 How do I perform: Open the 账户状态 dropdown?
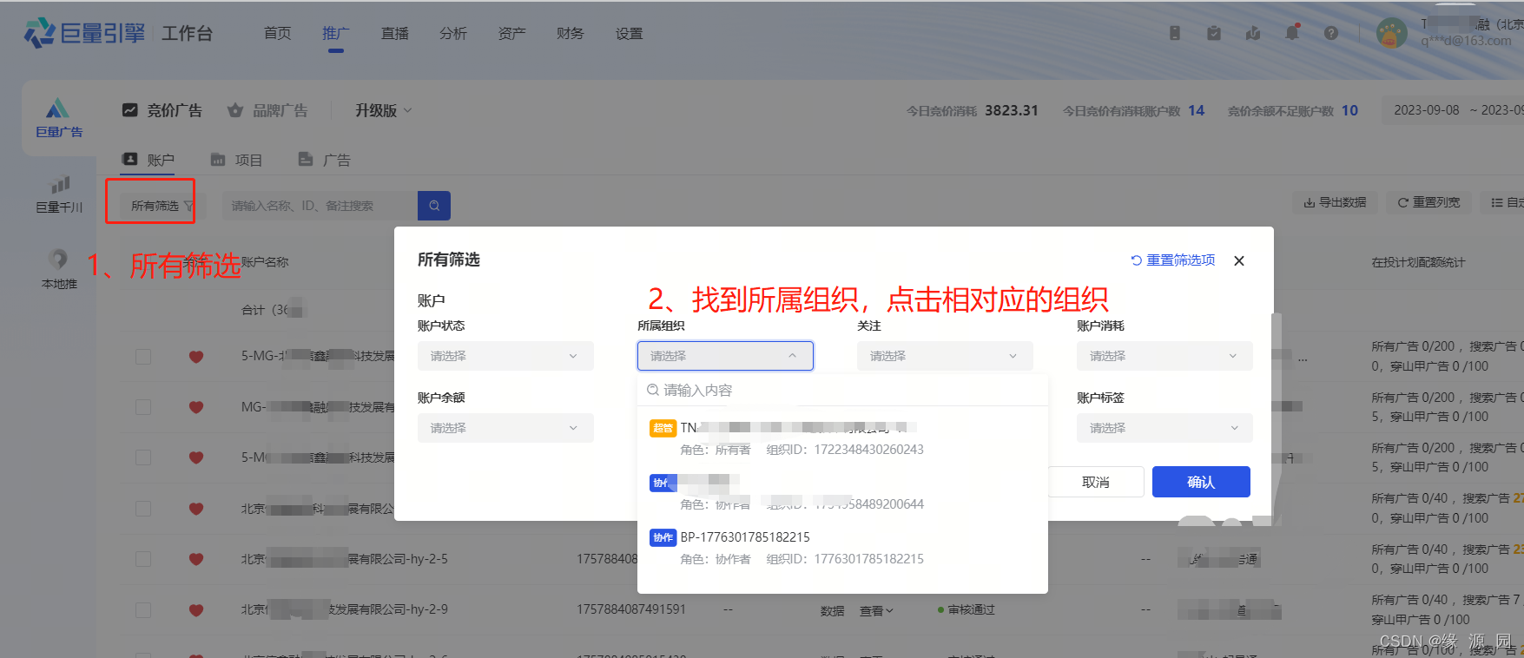click(x=505, y=356)
